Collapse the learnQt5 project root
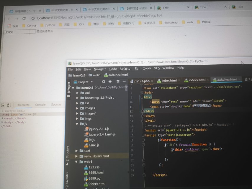The height and width of the screenshot is (189, 252). click(73, 88)
